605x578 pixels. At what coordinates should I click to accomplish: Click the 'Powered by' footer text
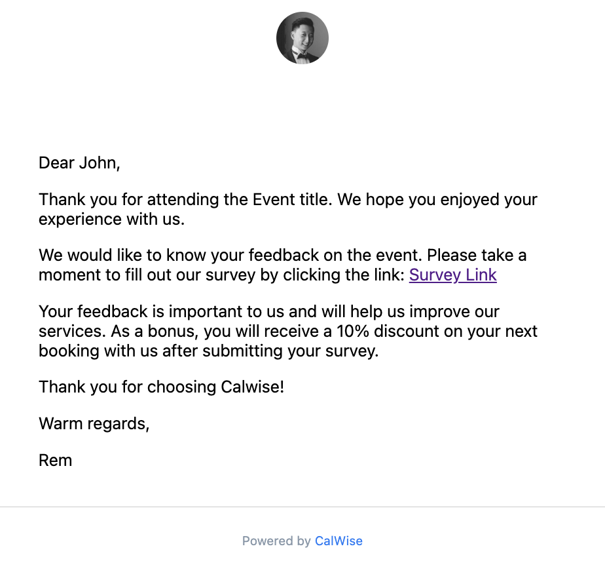coord(276,541)
